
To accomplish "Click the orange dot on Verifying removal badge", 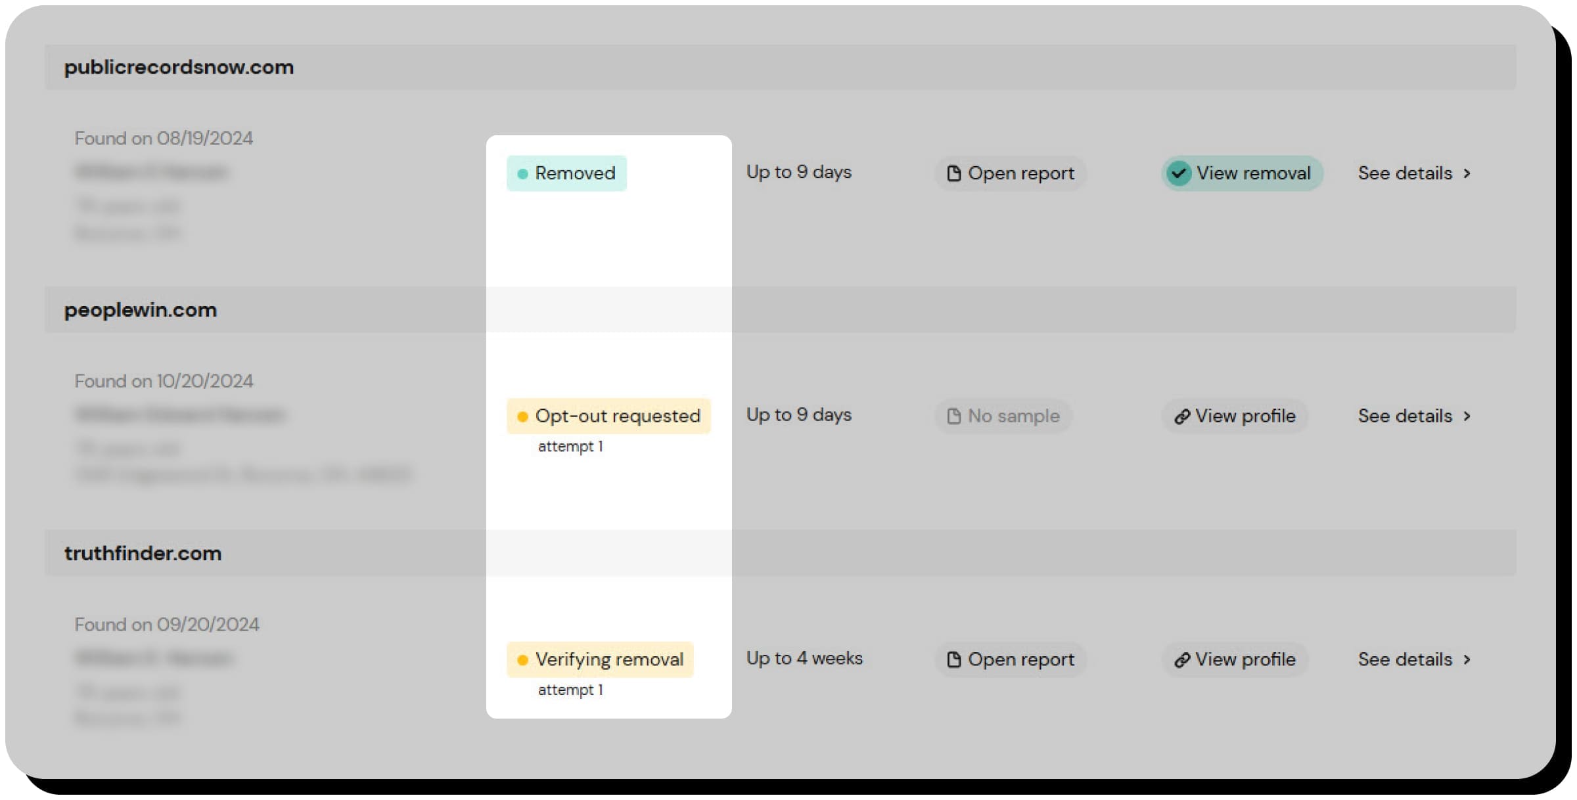I will point(522,659).
